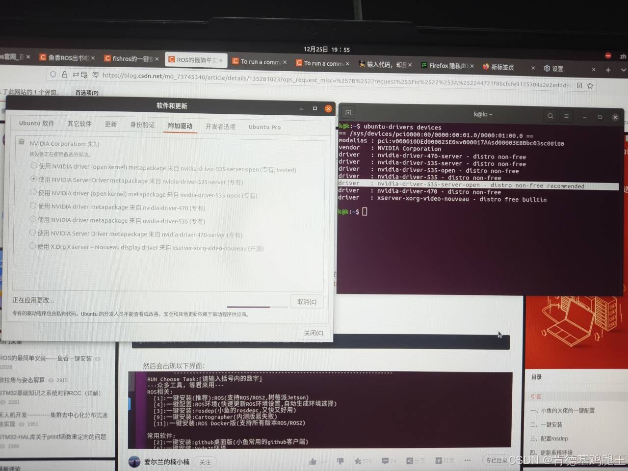Open 小鱼的大佬的一键配置 contents link
Viewport: 628px width, 471px height.
point(562,410)
